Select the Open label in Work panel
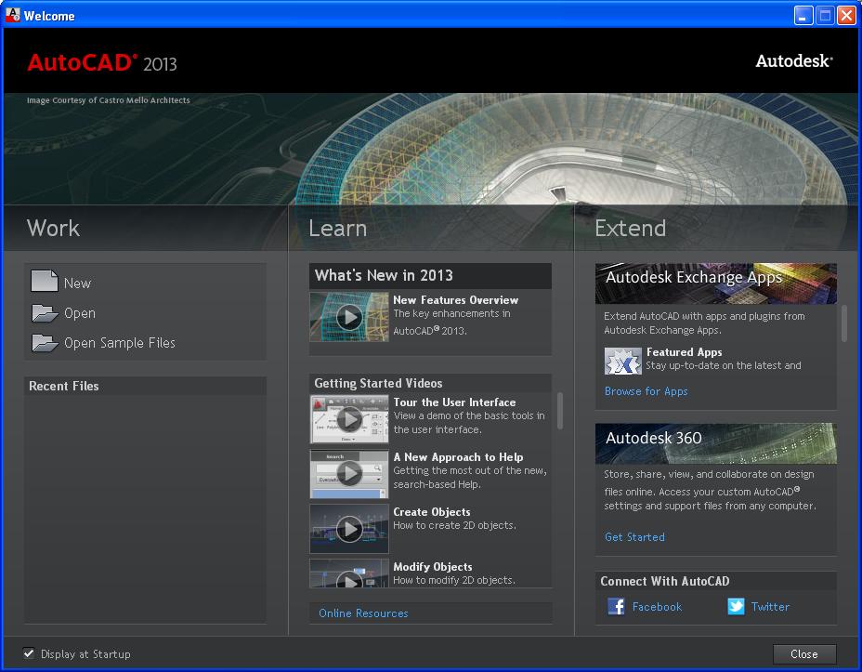Screen dimensions: 862x672 click(x=80, y=313)
